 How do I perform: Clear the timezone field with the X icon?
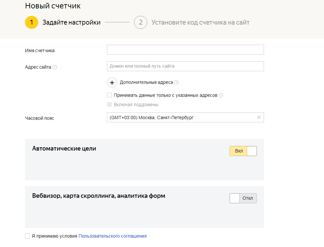click(259, 117)
